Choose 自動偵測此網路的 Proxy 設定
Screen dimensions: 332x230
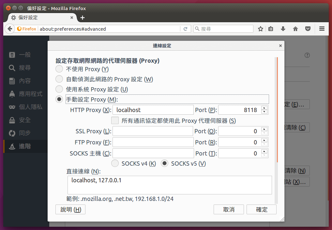pyautogui.click(x=59, y=79)
